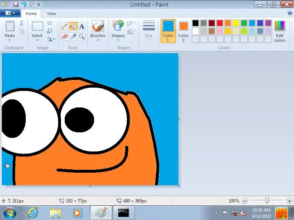Pick the lime green color swatch
294x220 pixels.
coord(244,31)
